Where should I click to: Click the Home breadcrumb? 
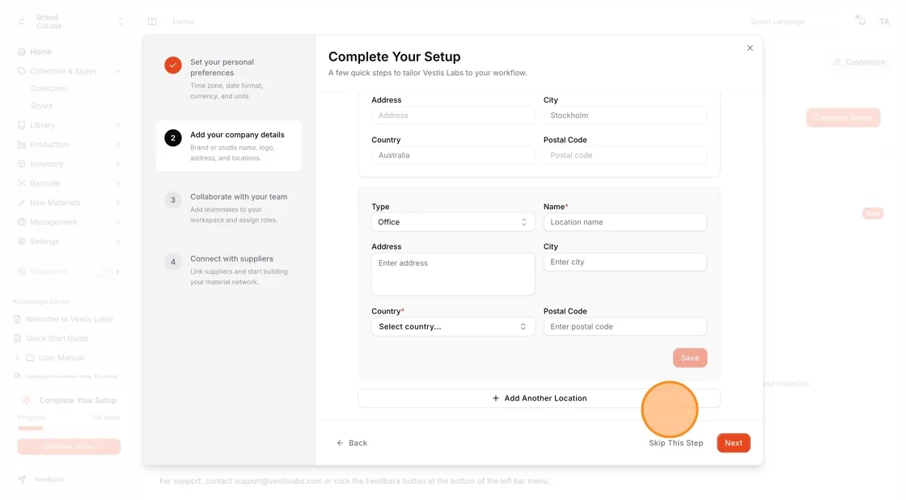(x=183, y=21)
